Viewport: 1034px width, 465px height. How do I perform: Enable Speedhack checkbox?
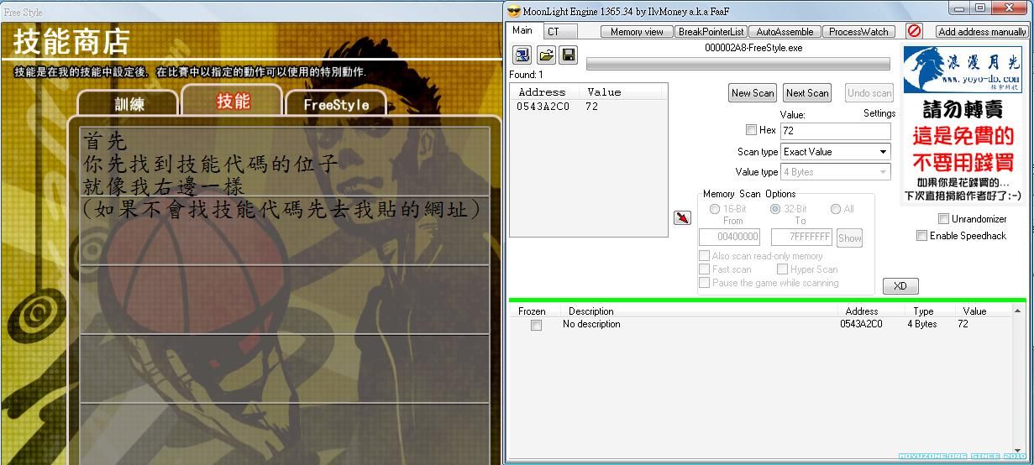(x=921, y=236)
